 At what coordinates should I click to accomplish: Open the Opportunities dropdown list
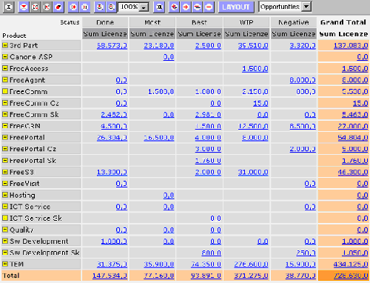pyautogui.click(x=306, y=7)
